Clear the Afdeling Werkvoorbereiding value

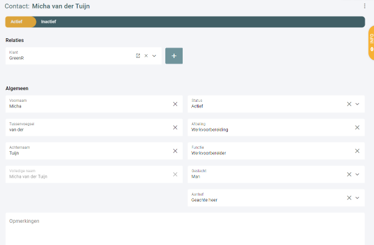(x=357, y=127)
